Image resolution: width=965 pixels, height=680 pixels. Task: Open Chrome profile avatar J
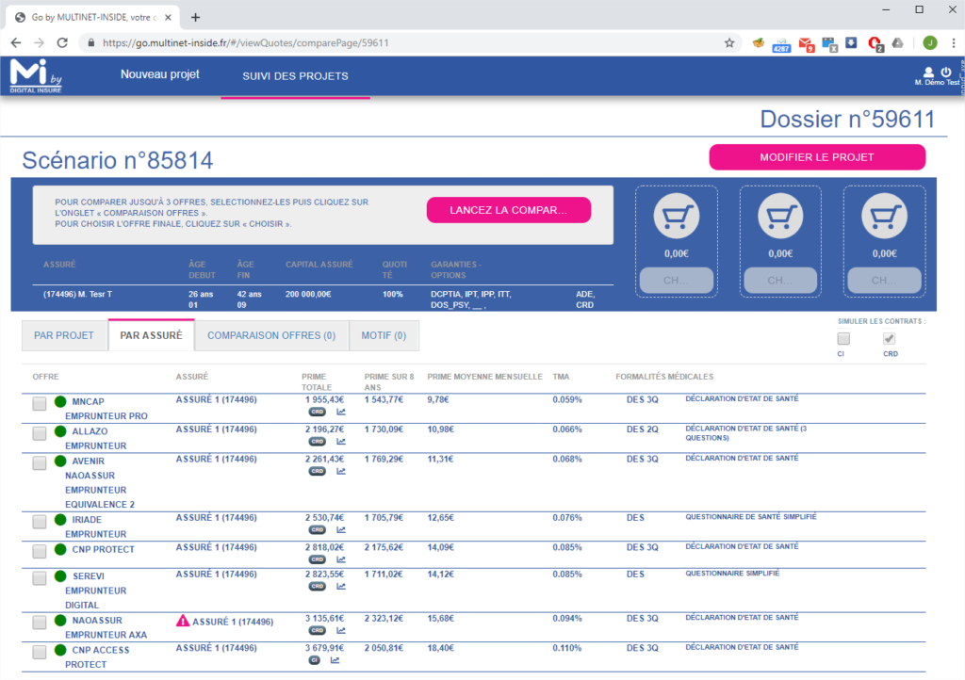pyautogui.click(x=930, y=43)
